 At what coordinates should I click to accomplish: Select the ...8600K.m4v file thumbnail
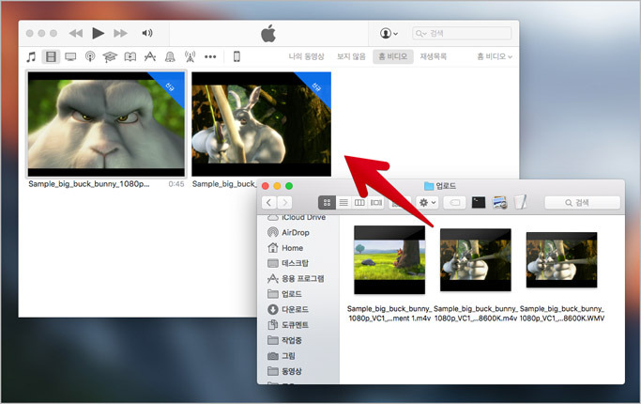pyautogui.click(x=476, y=260)
